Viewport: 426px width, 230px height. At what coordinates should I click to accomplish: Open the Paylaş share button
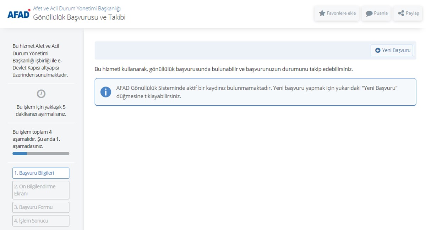point(408,13)
